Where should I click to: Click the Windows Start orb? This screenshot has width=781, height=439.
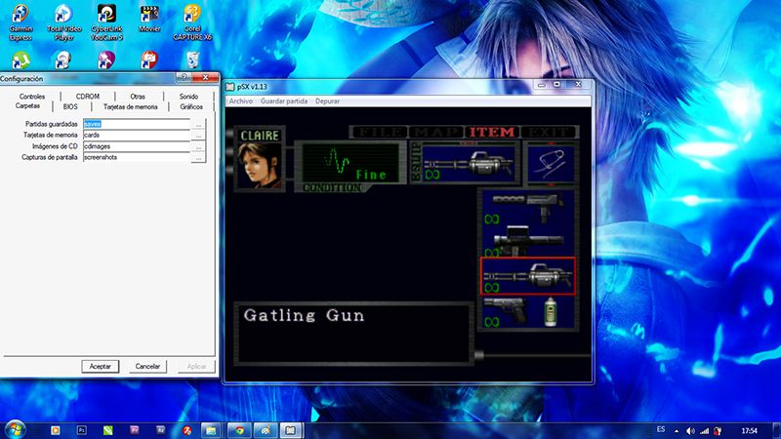(x=15, y=429)
